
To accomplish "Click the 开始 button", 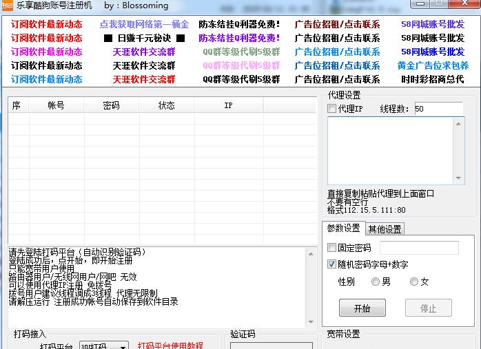I will (x=362, y=308).
